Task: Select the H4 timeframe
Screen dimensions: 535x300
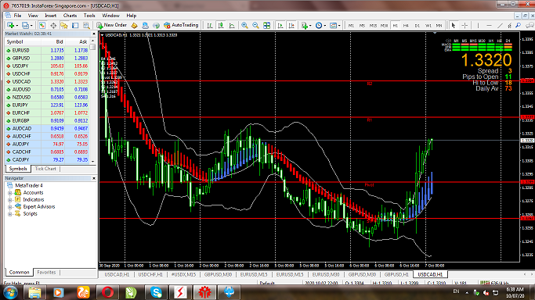Action: pos(406,26)
